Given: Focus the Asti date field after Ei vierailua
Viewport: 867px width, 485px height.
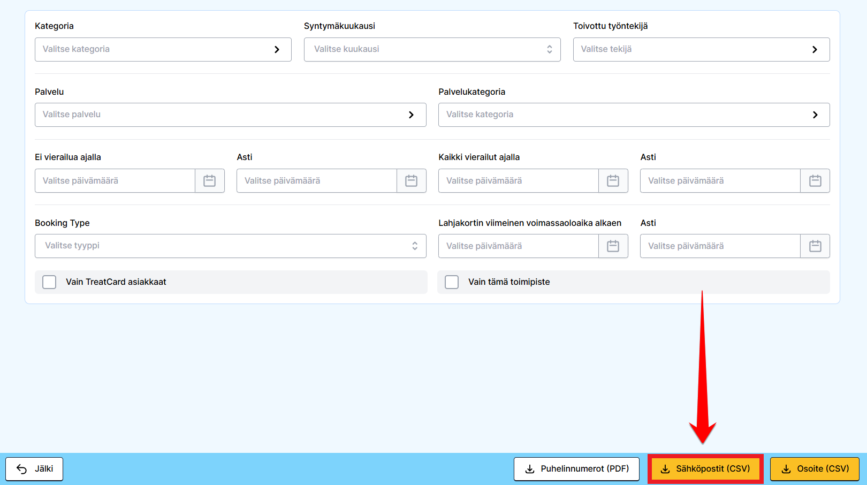Looking at the screenshot, I should pyautogui.click(x=317, y=181).
